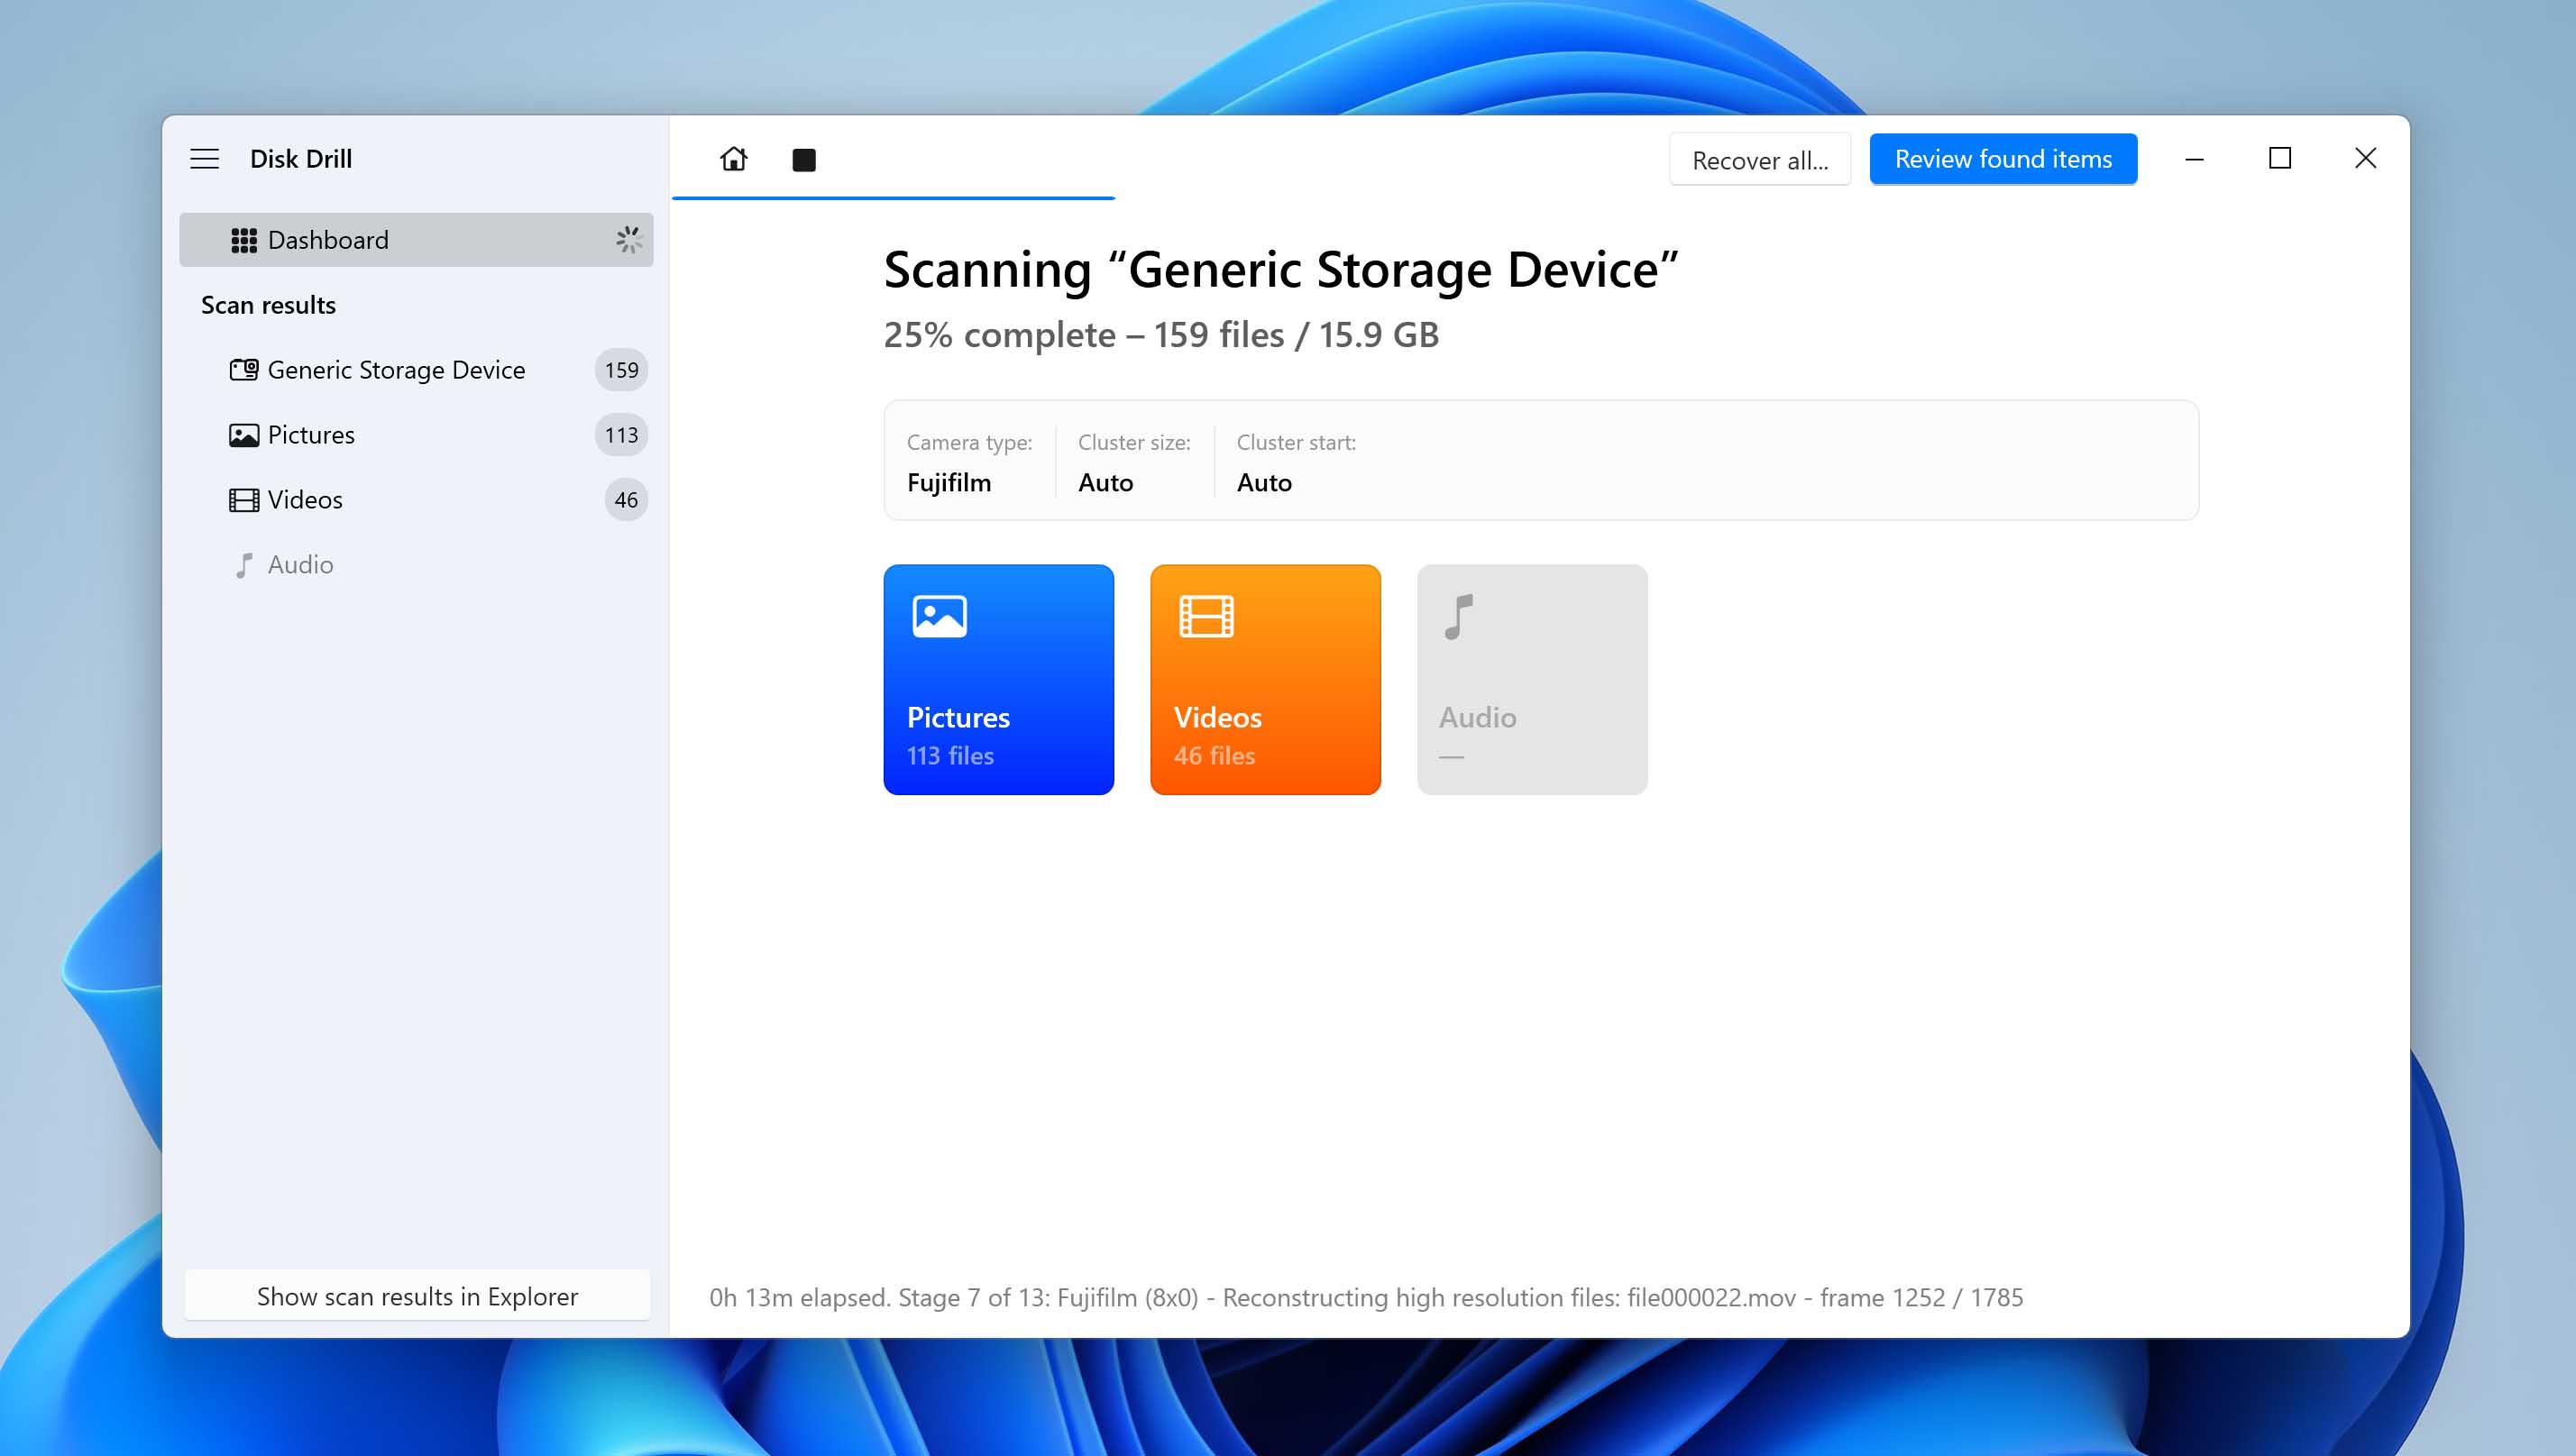Click the scan progress bar under toolbar
Image resolution: width=2576 pixels, height=1456 pixels.
pyautogui.click(x=893, y=198)
